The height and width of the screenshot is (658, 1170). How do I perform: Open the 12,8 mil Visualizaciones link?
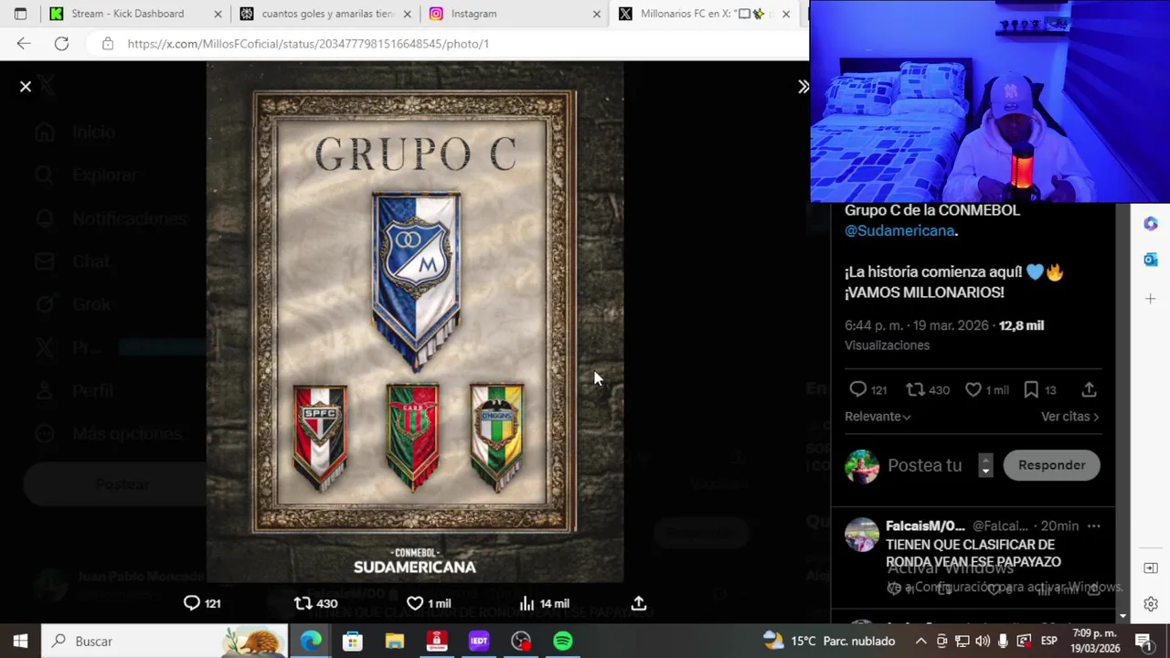(x=944, y=335)
